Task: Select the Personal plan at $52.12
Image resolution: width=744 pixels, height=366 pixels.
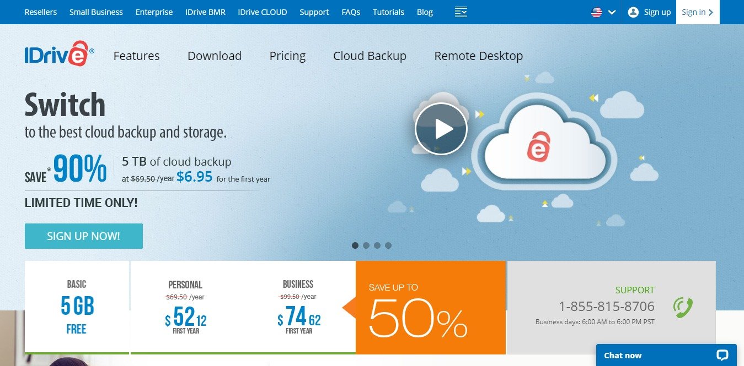Action: tap(185, 307)
